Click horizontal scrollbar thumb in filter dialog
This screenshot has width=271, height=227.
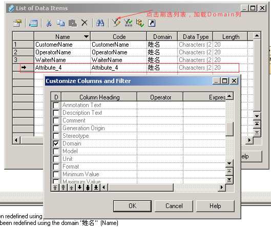click(x=140, y=188)
